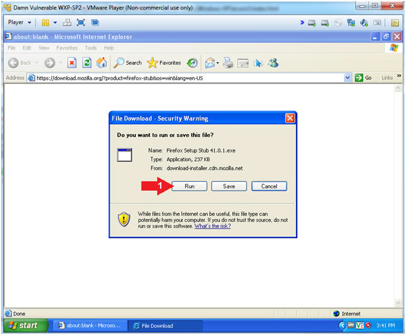Click the IE Forward arrow button

click(50, 63)
